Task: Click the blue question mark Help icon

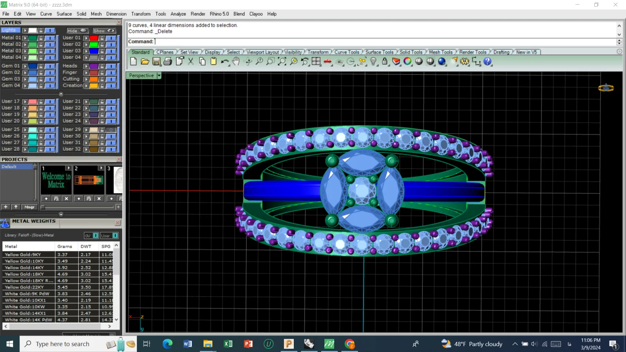Action: tap(487, 61)
